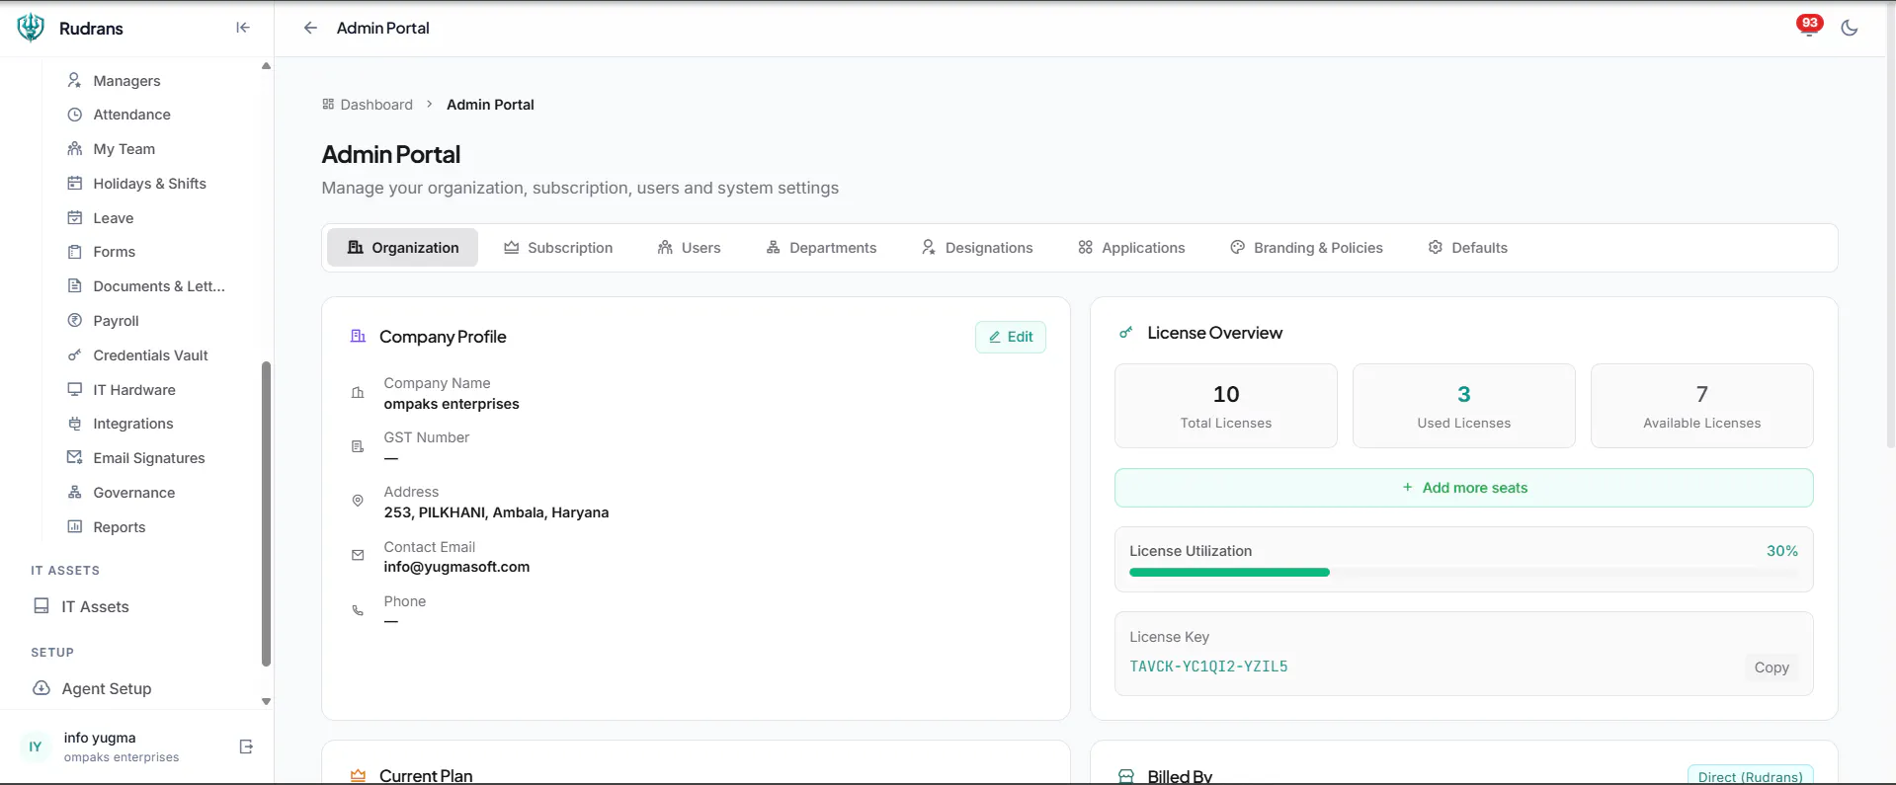Screen dimensions: 1896x785
Task: Collapse the sidebar using the collapse icon
Action: coord(243,28)
